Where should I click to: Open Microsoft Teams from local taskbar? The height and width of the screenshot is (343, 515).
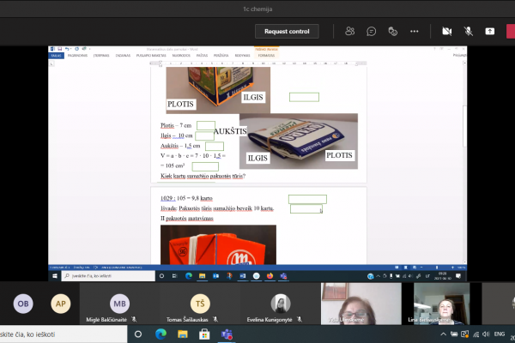pos(227,334)
